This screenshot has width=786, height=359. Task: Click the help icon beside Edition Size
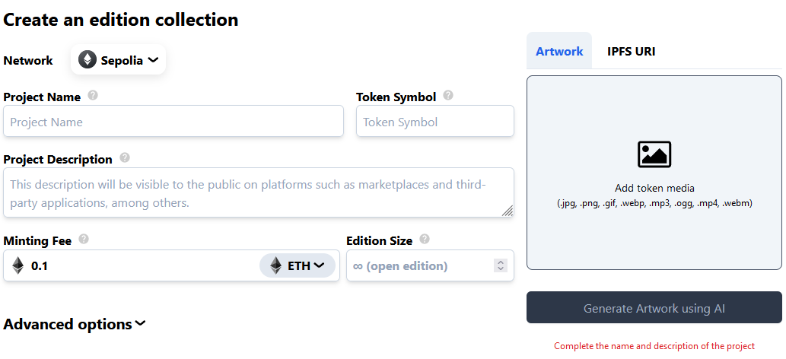click(x=425, y=240)
